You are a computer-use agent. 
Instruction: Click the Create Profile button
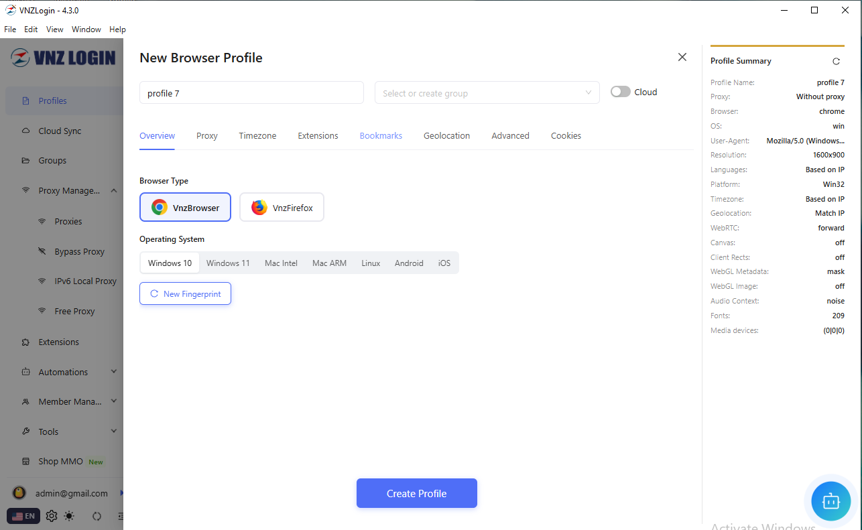point(416,492)
